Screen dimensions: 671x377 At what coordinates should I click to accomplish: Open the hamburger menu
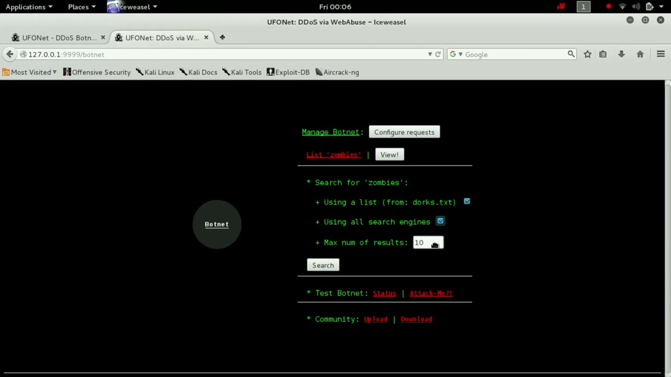[x=661, y=54]
